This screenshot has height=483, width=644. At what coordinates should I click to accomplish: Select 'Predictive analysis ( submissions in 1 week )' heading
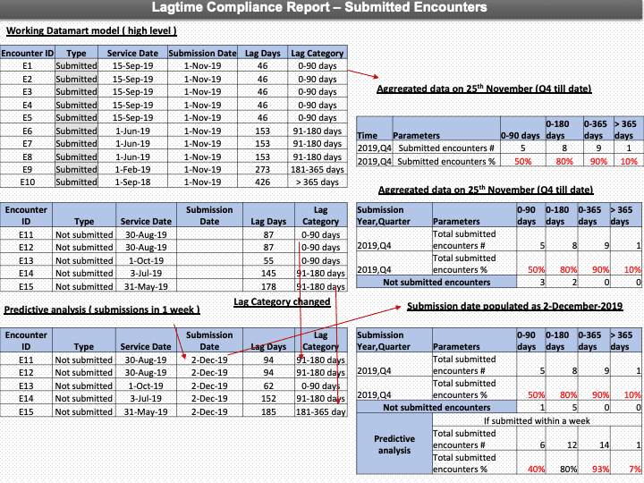pyautogui.click(x=102, y=309)
